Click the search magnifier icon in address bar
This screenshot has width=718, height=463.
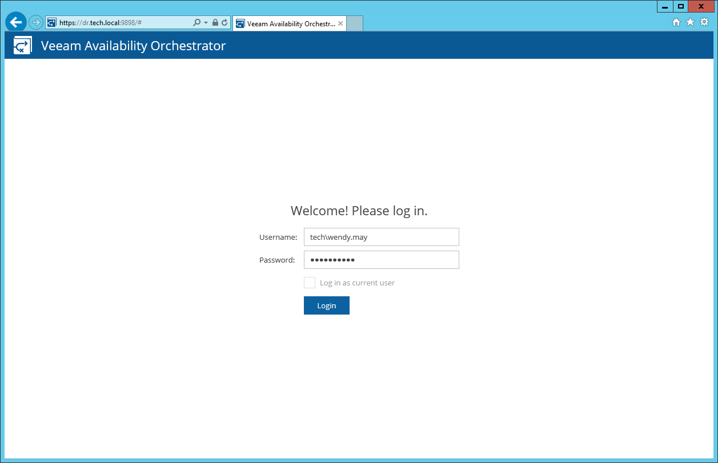(197, 23)
